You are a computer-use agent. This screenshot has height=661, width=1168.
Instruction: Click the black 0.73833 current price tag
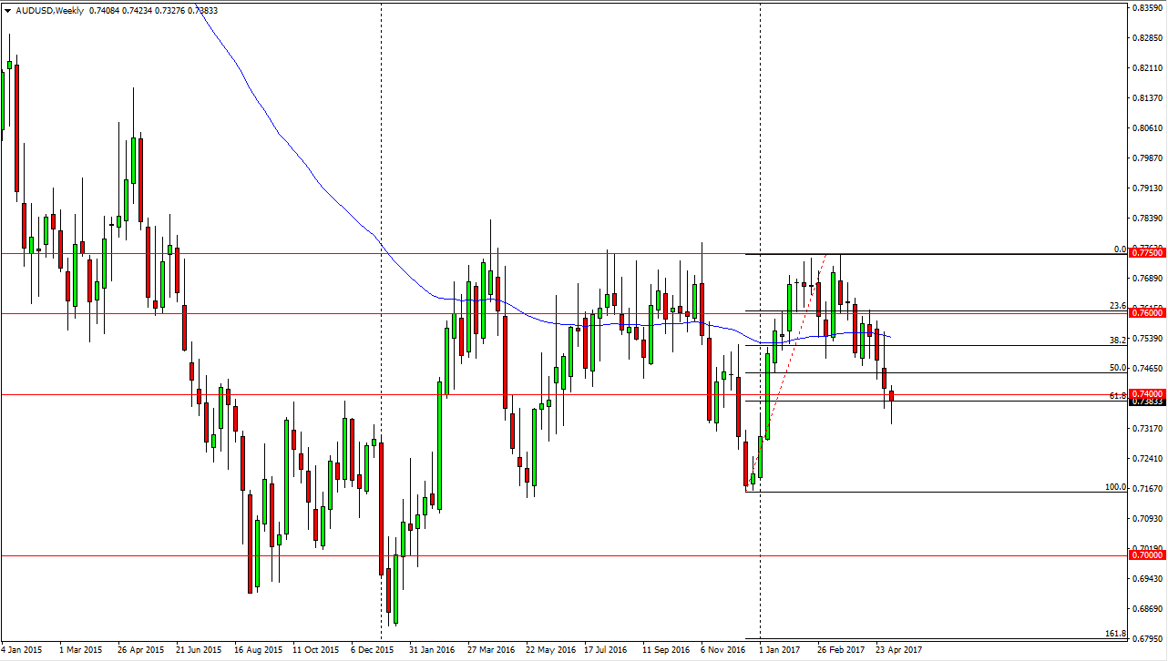coord(1145,402)
